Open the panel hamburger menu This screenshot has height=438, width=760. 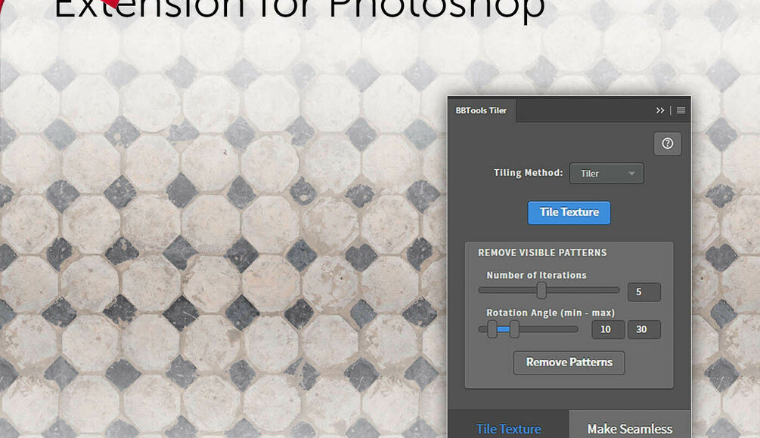pyautogui.click(x=681, y=110)
